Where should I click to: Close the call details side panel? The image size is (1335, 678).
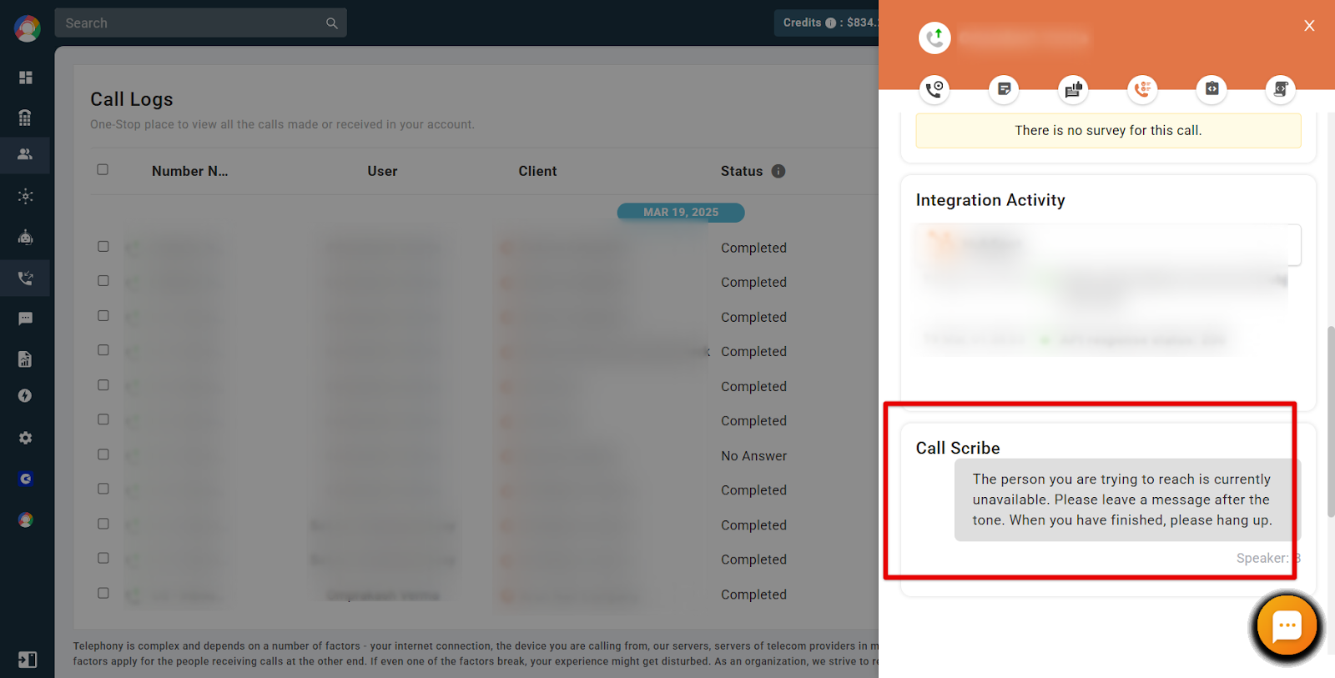(x=1309, y=26)
